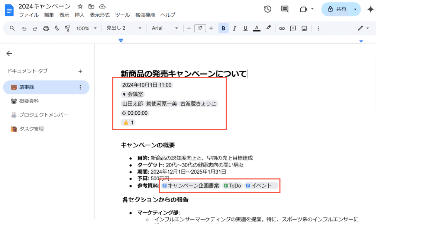The image size is (446, 233).
Task: Click the 00:00:00 stopwatch chip
Action: pos(135,113)
